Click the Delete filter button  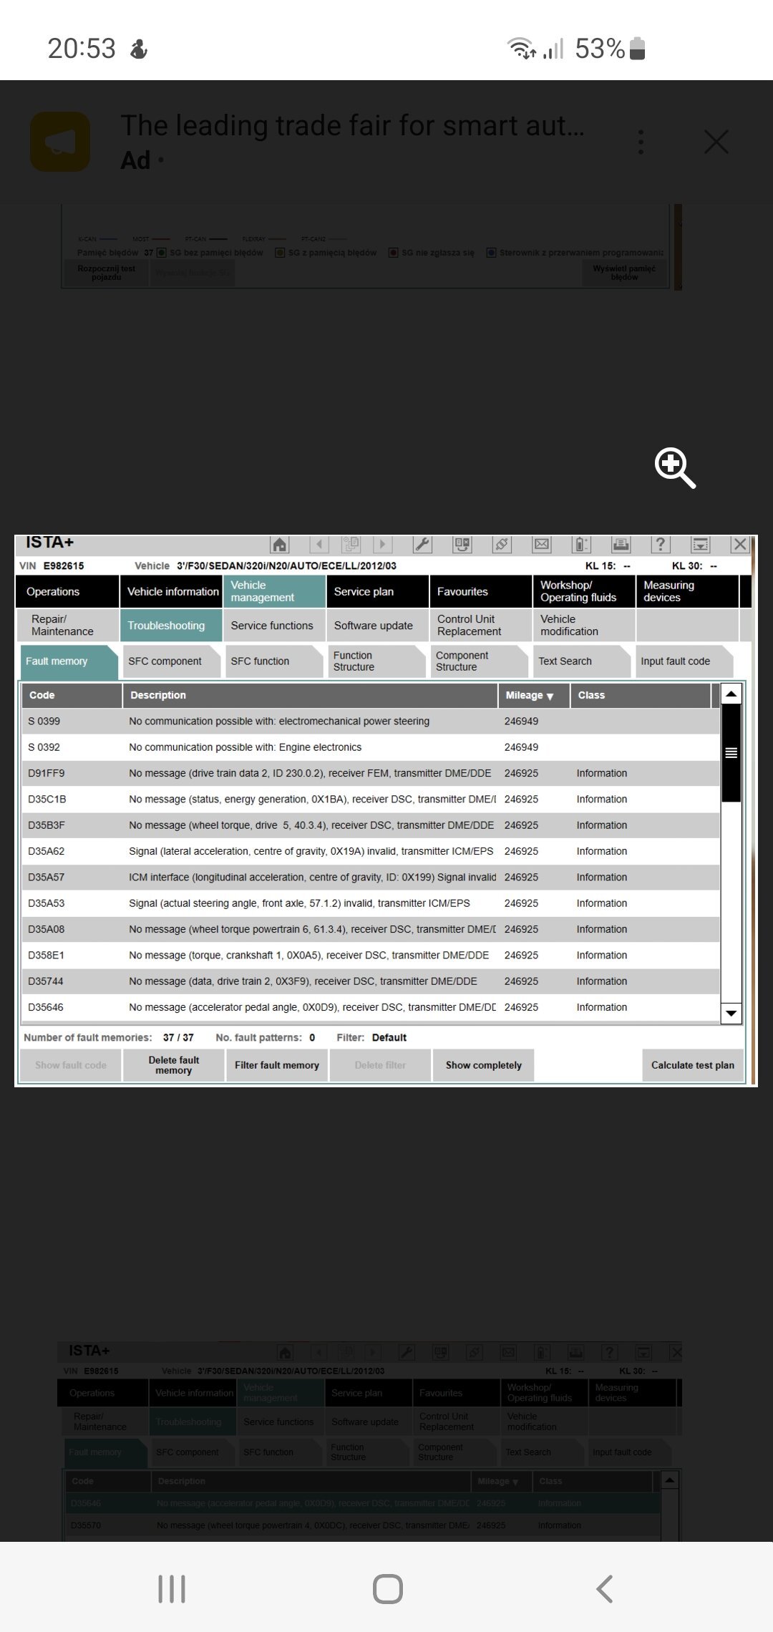(x=380, y=1065)
